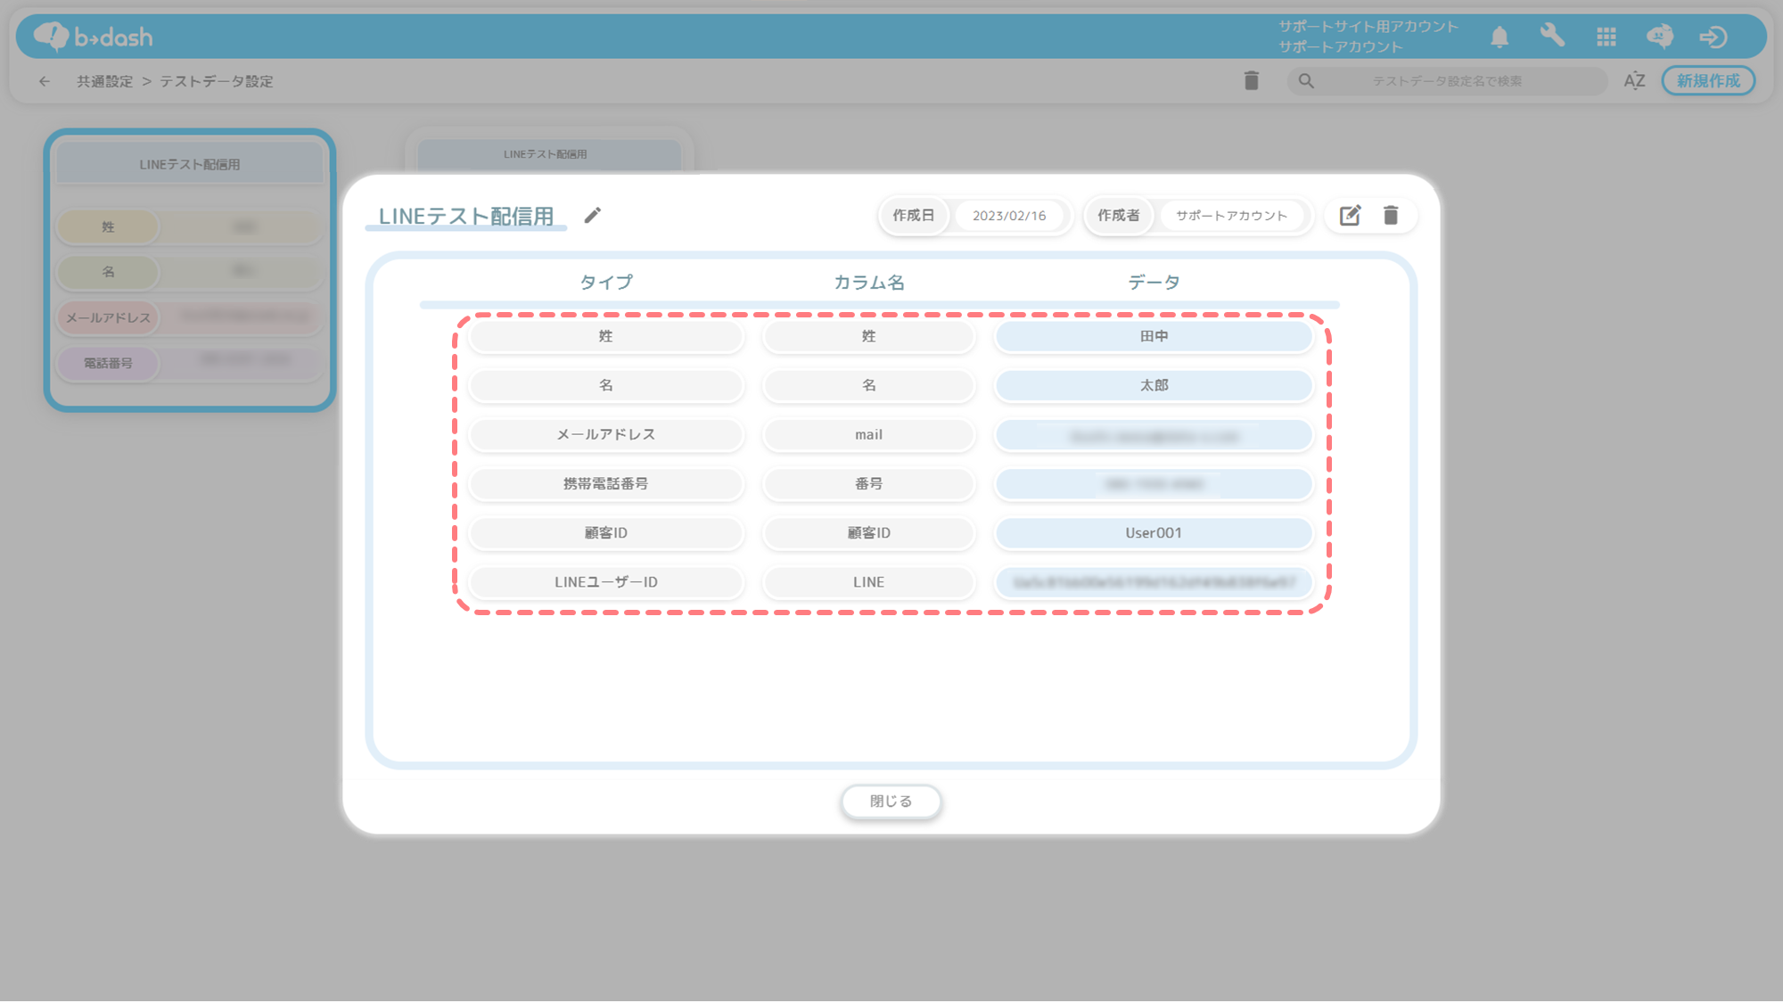Focus the テストデータ設定名で検索 search field

(x=1446, y=81)
